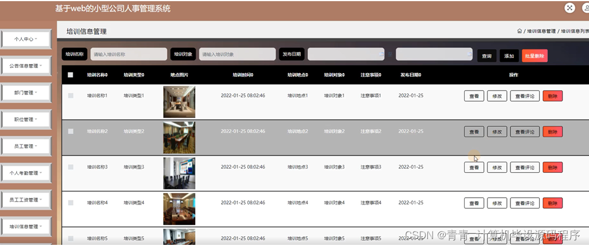Select the 培训地点2 cell text
Screen dimensions: 589x246
[x=297, y=131]
